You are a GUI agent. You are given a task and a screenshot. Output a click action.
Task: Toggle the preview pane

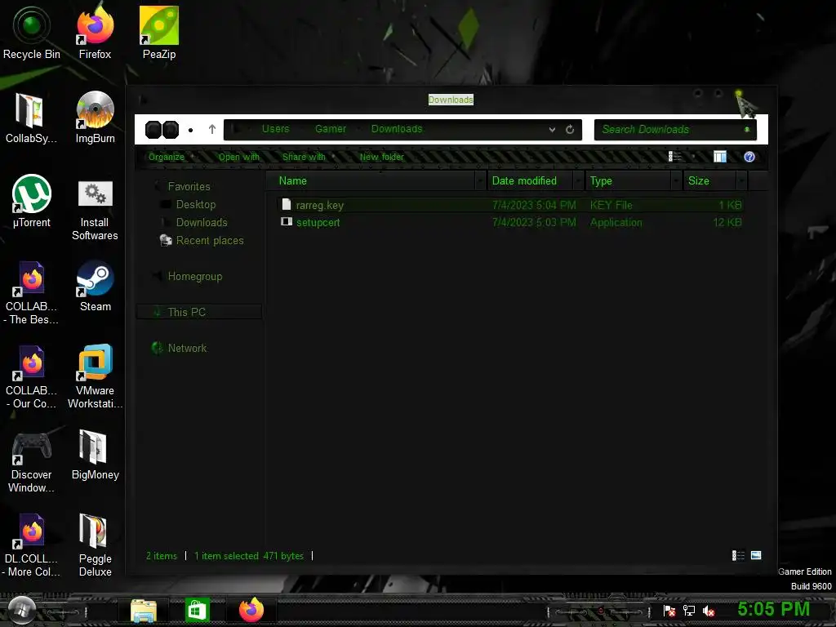click(x=720, y=157)
